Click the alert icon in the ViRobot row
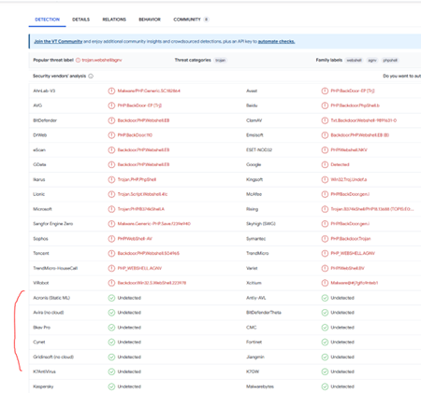This screenshot has width=421, height=393. click(111, 283)
